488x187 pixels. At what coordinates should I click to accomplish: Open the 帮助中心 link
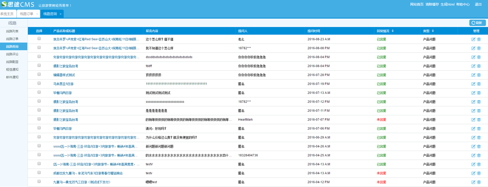[463, 4]
